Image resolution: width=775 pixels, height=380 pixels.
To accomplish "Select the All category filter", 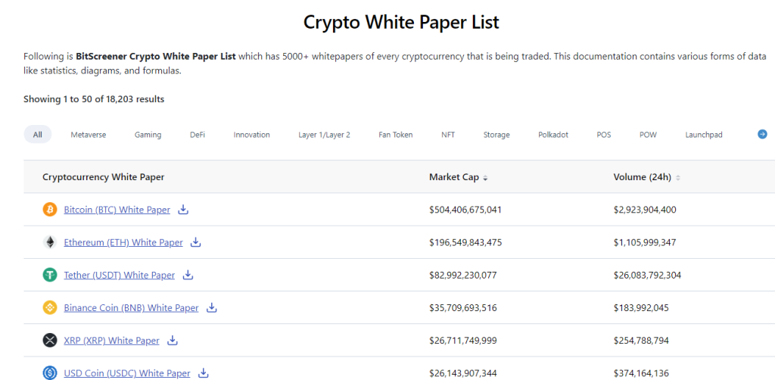I will 38,135.
